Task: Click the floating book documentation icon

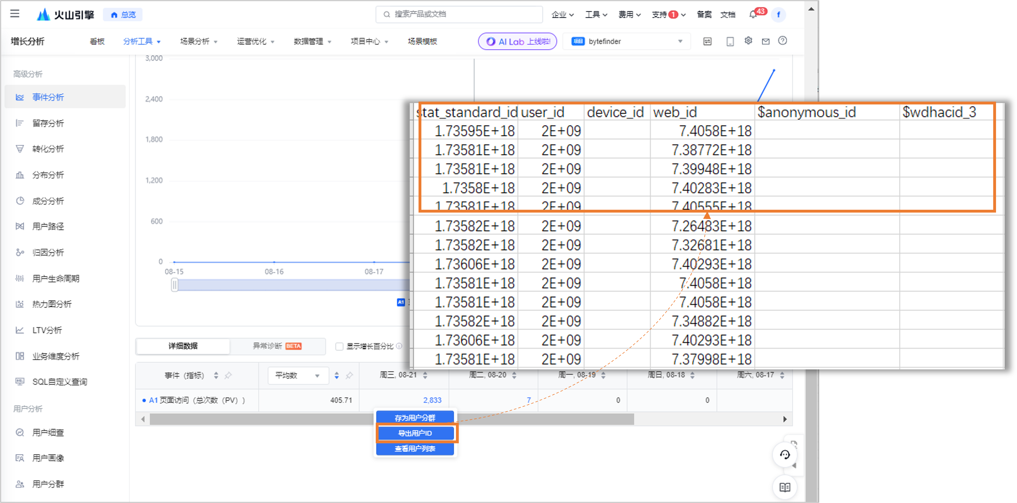Action: click(784, 488)
